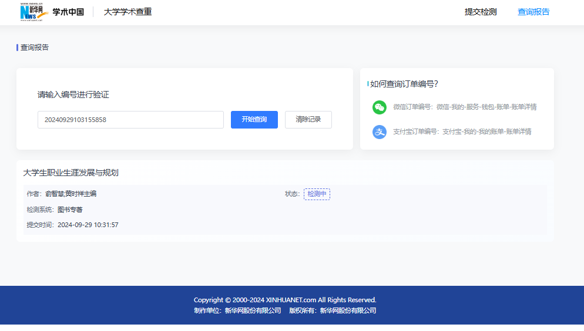584x331 pixels.
Task: Switch to the 查询报告 navigation tab
Action: [533, 12]
